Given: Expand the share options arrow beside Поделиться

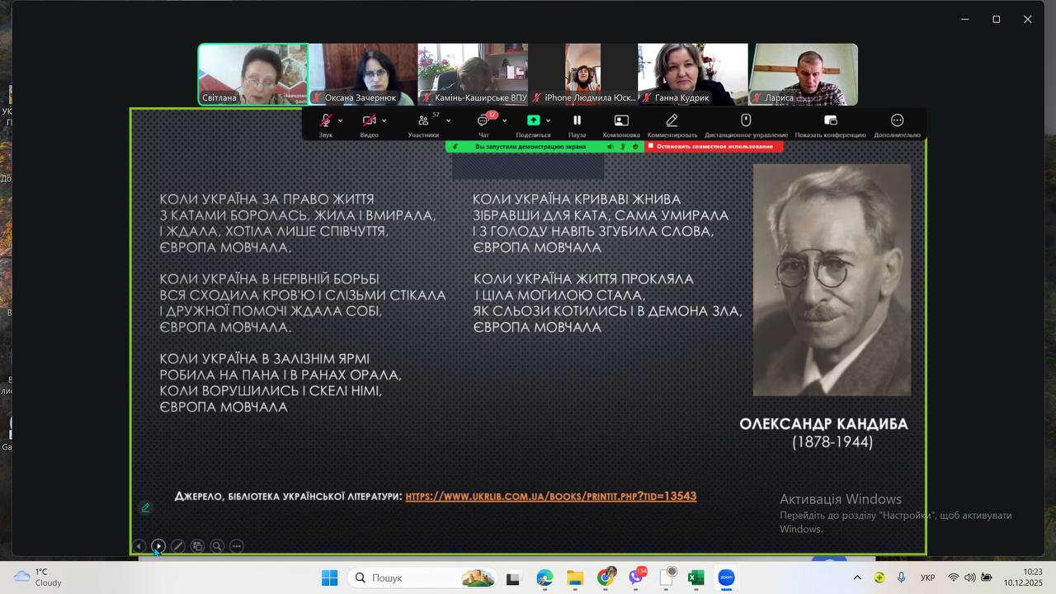Looking at the screenshot, I should click(549, 120).
